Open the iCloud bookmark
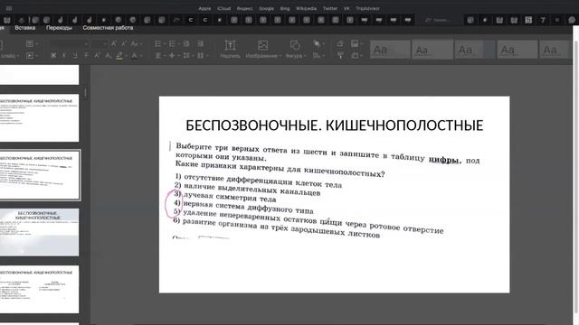 click(223, 8)
